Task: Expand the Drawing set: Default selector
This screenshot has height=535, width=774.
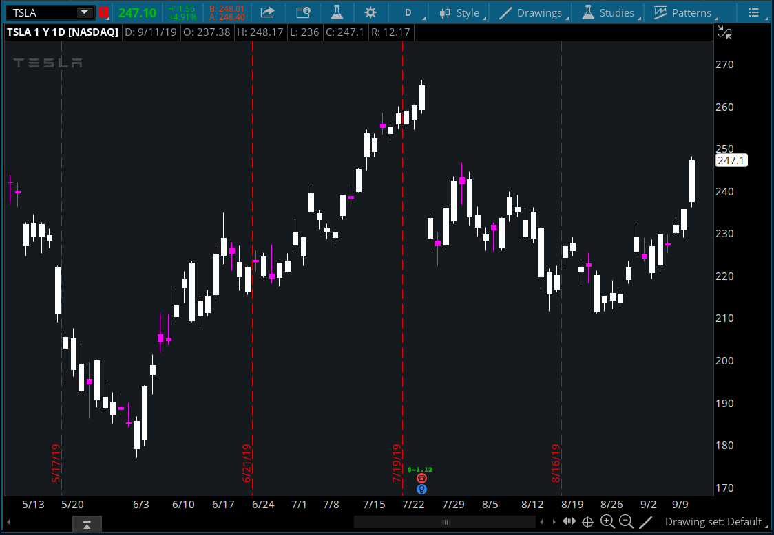Action: [x=713, y=522]
